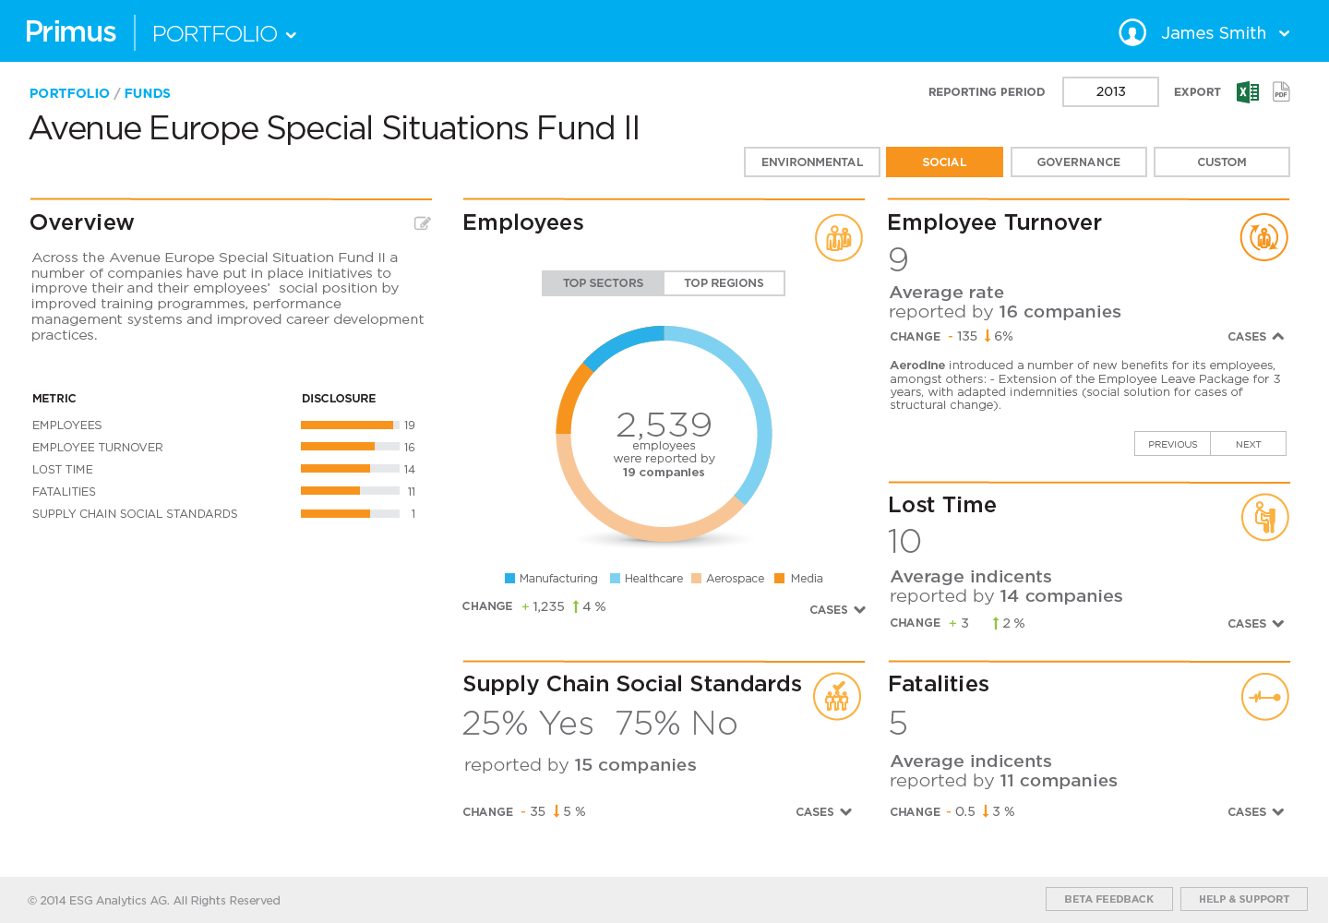This screenshot has width=1329, height=923.
Task: Toggle the TOP REGIONS view
Action: (724, 283)
